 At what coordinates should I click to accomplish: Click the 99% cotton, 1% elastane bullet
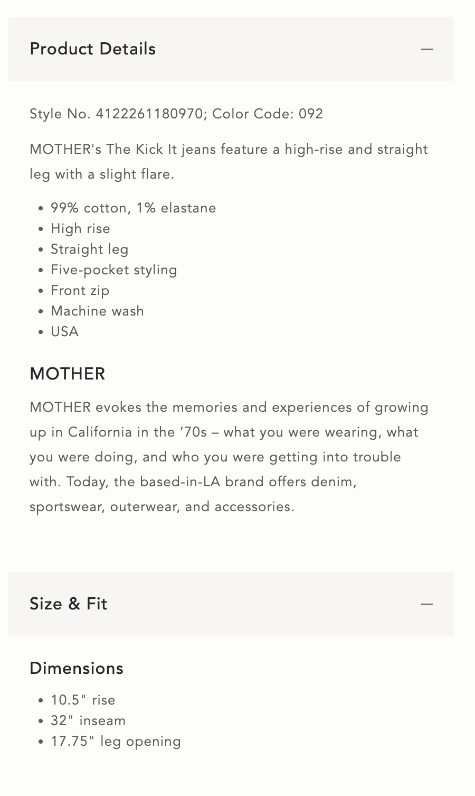[133, 208]
